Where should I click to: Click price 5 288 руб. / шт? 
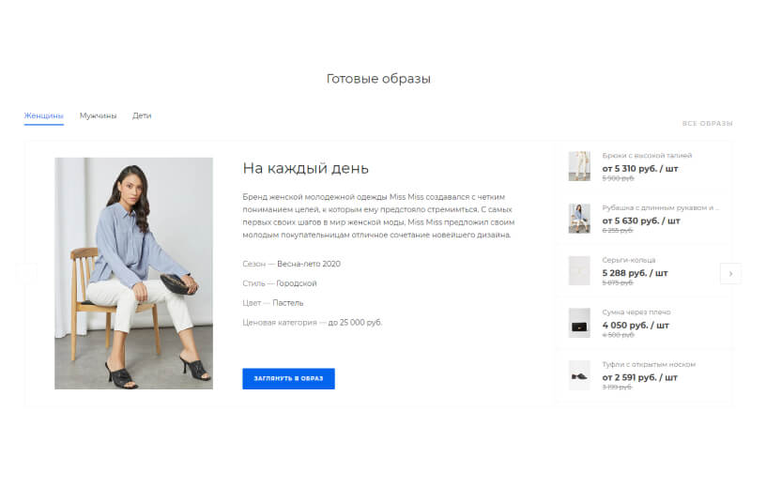pyautogui.click(x=635, y=273)
